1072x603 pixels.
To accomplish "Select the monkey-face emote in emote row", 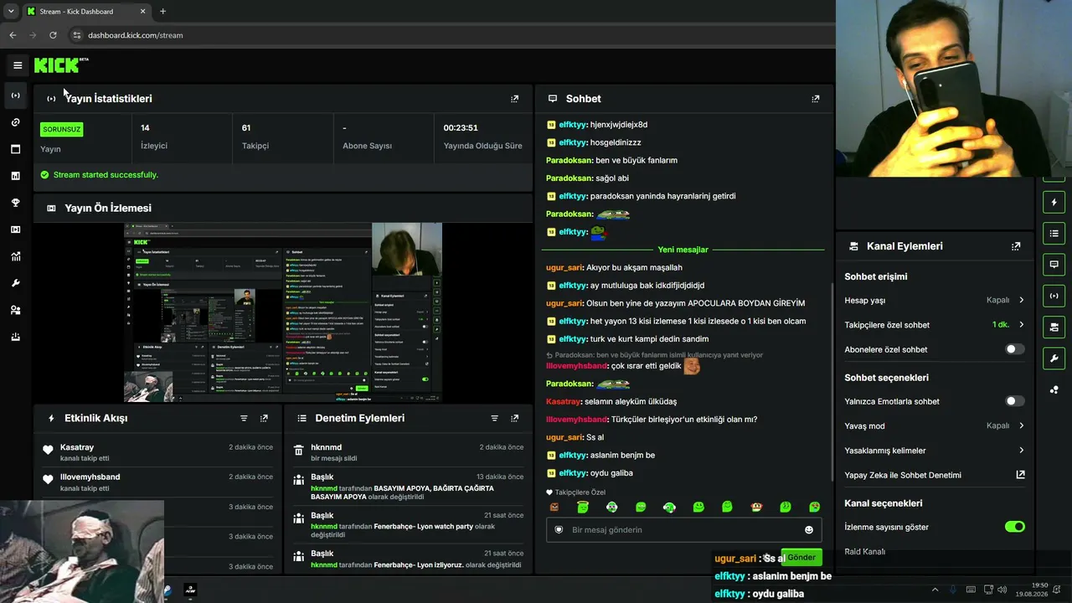I will tap(756, 507).
